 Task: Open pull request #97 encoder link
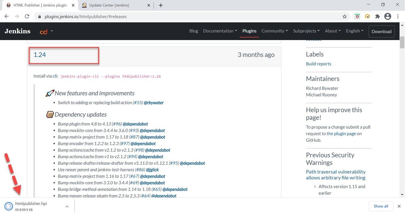pos(125,144)
